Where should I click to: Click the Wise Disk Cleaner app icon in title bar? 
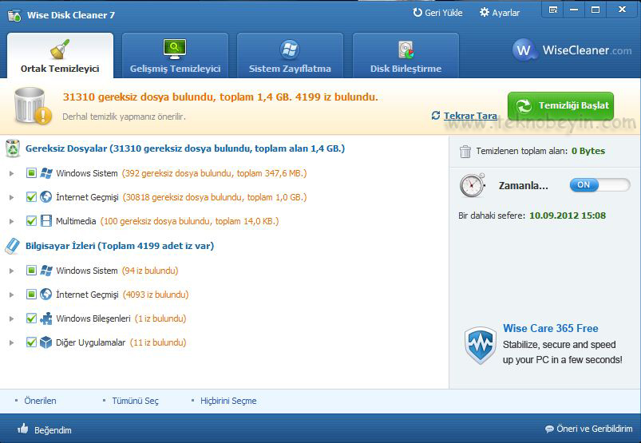(14, 15)
